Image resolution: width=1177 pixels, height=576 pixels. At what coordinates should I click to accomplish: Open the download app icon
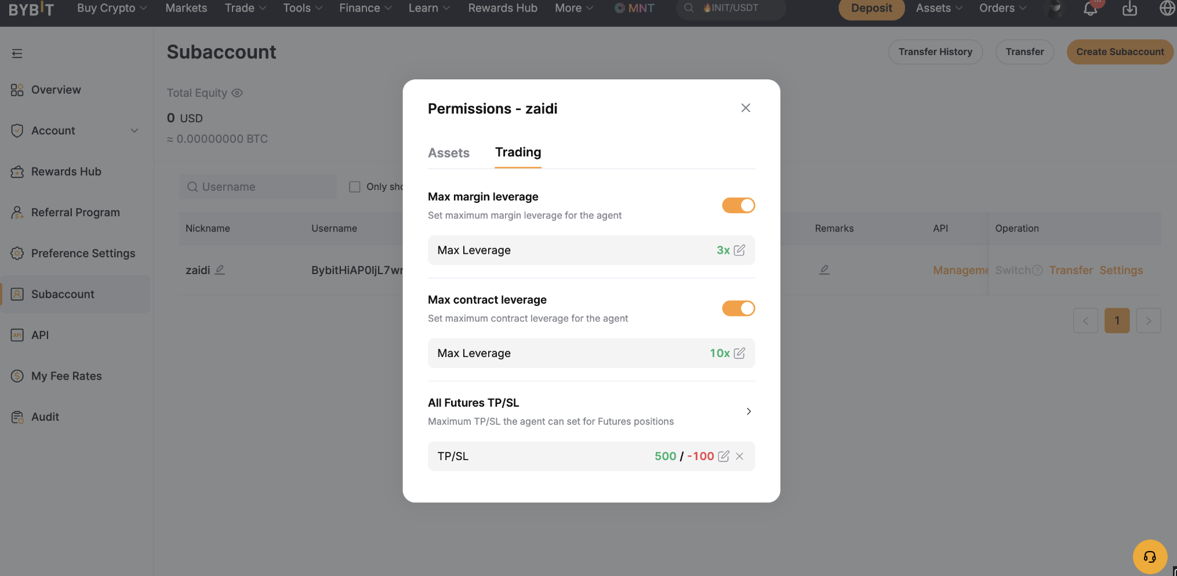pos(1129,8)
